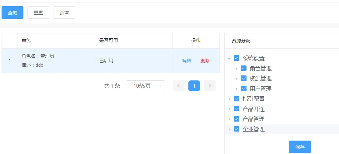This screenshot has height=154, width=339.
Task: Click the 查询 search button
Action: click(12, 13)
